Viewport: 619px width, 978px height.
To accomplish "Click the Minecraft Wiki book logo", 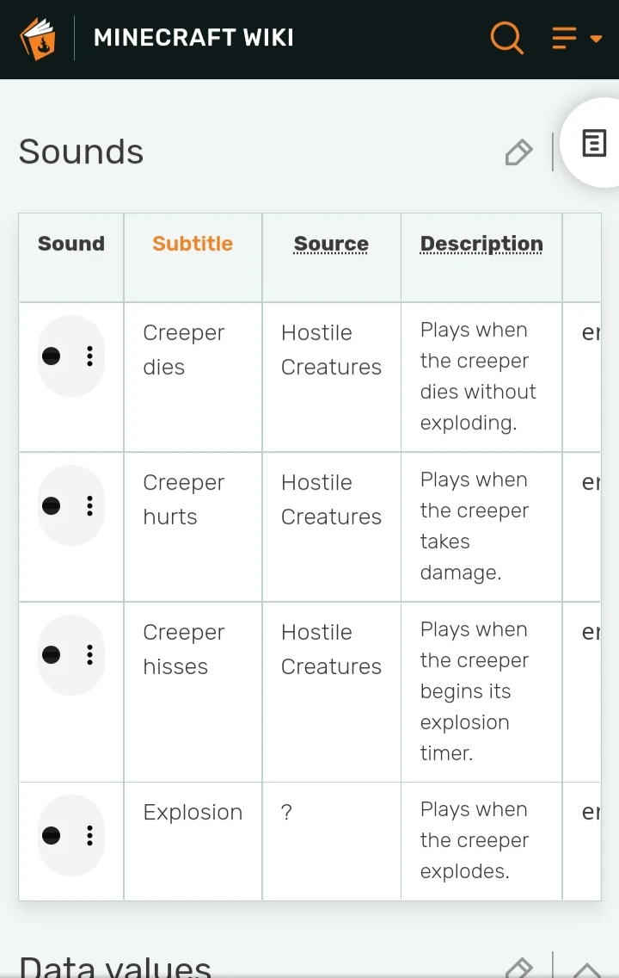I will pyautogui.click(x=38, y=39).
